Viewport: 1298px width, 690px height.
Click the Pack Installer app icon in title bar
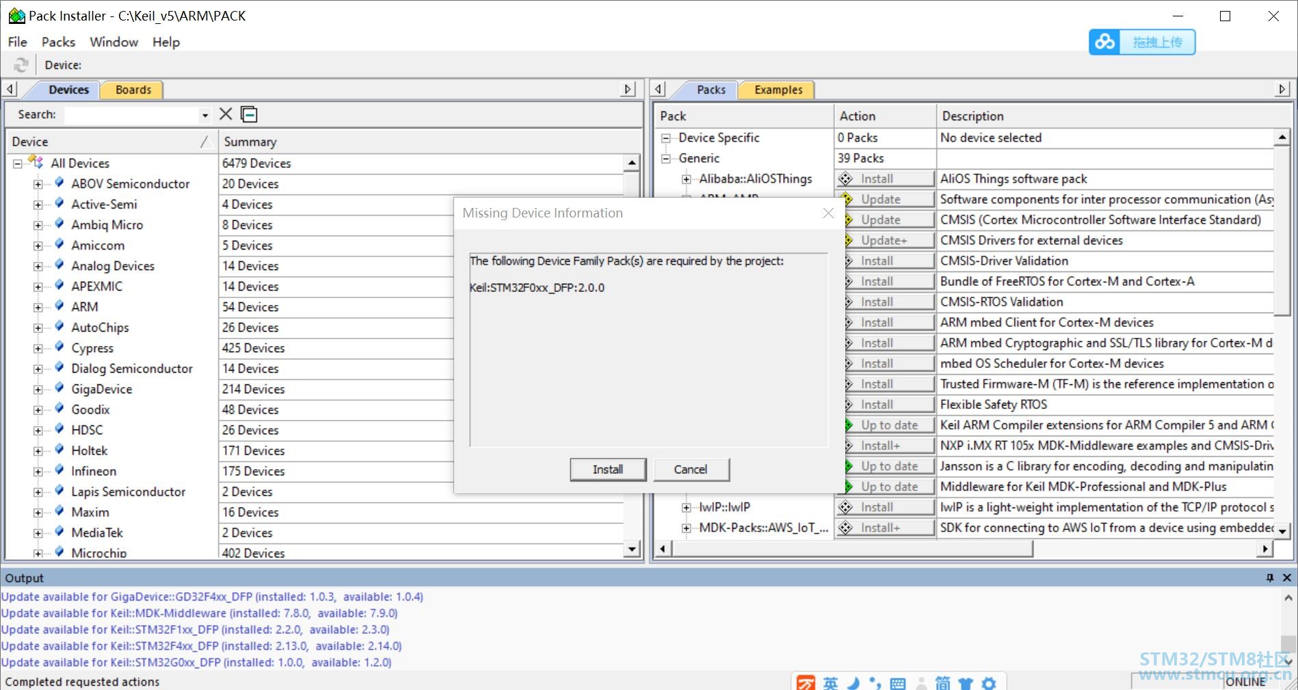(x=16, y=16)
